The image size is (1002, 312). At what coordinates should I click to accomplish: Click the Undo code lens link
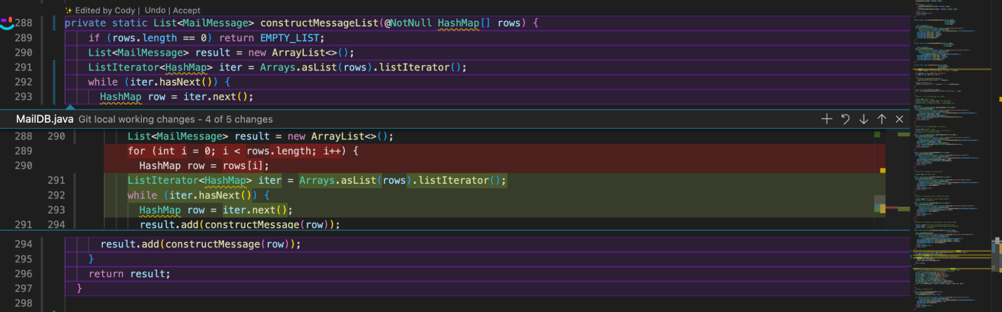click(155, 10)
